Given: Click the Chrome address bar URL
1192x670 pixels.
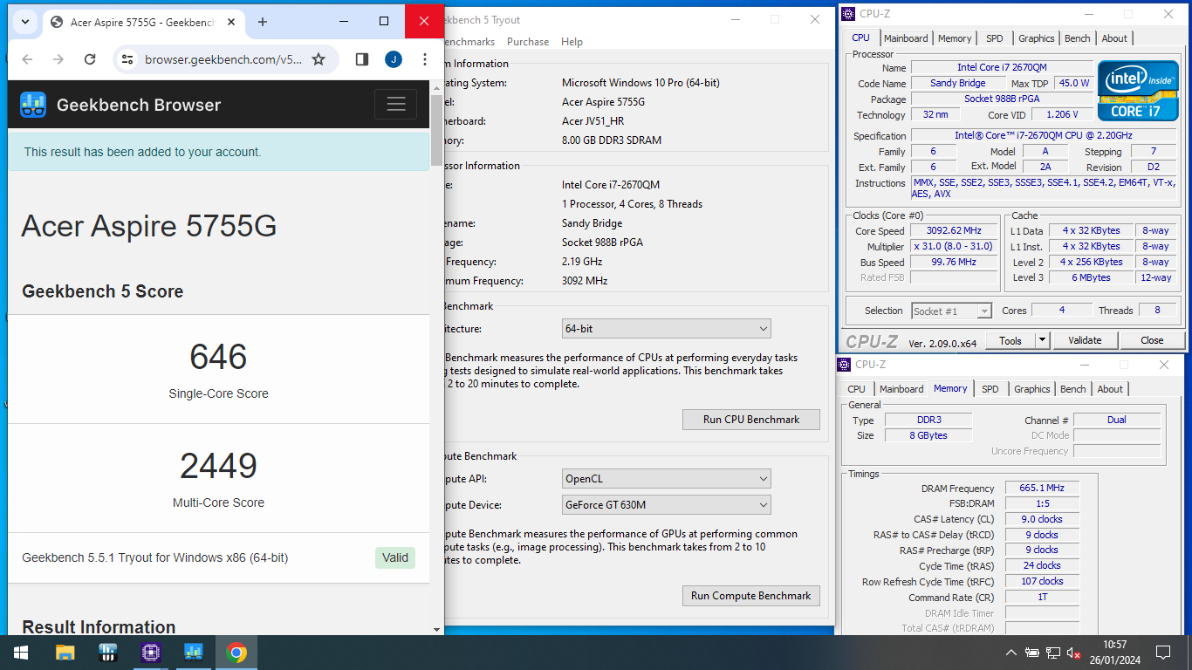Looking at the screenshot, I should (x=223, y=59).
